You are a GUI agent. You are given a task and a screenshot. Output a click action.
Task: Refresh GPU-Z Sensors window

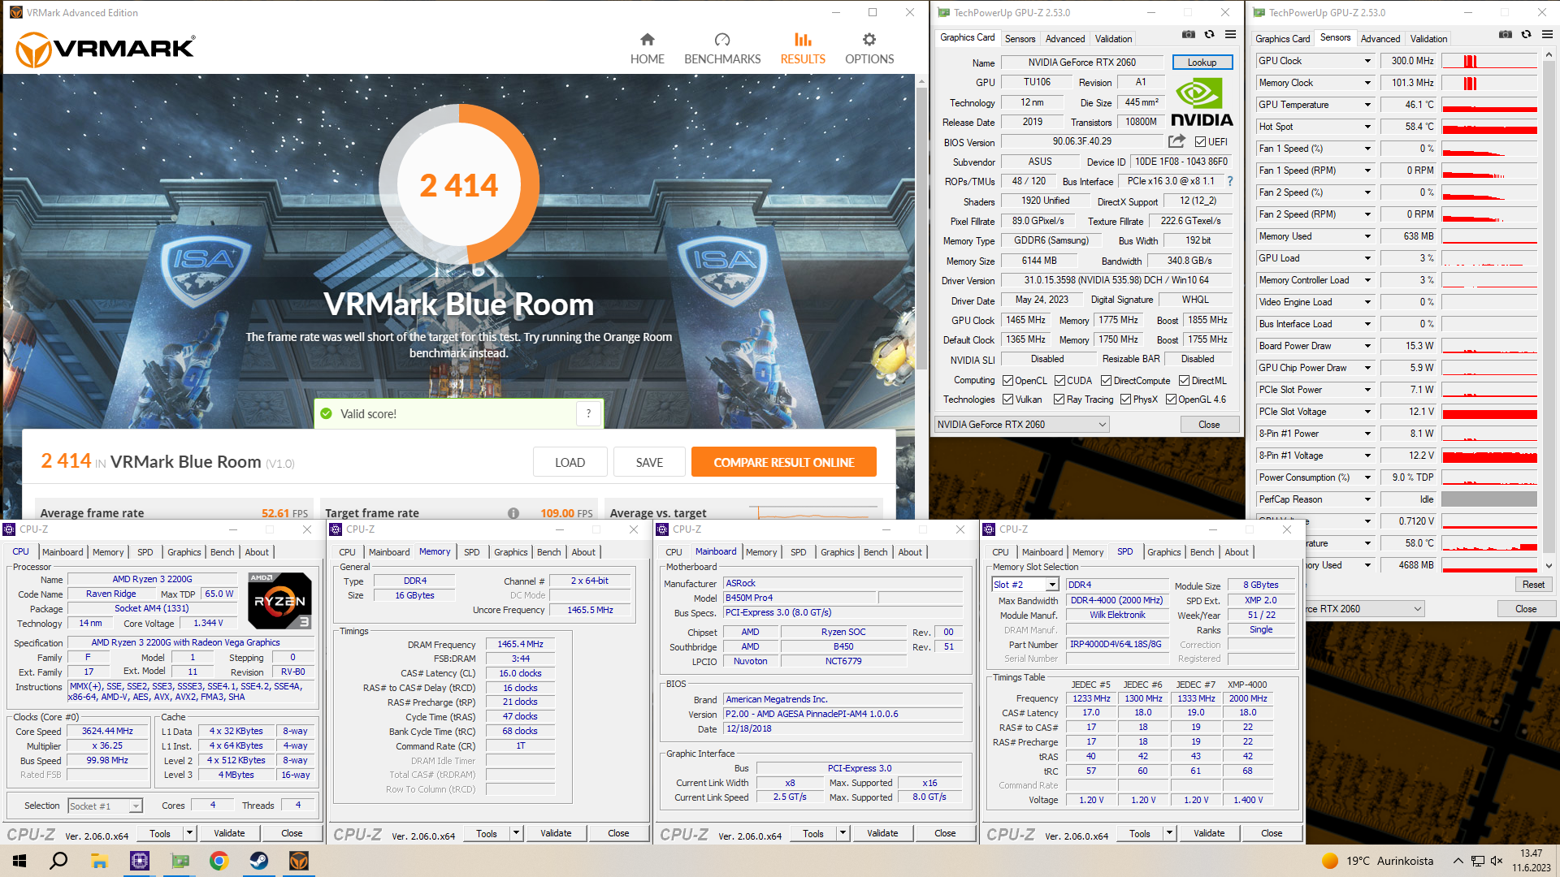[x=1526, y=35]
